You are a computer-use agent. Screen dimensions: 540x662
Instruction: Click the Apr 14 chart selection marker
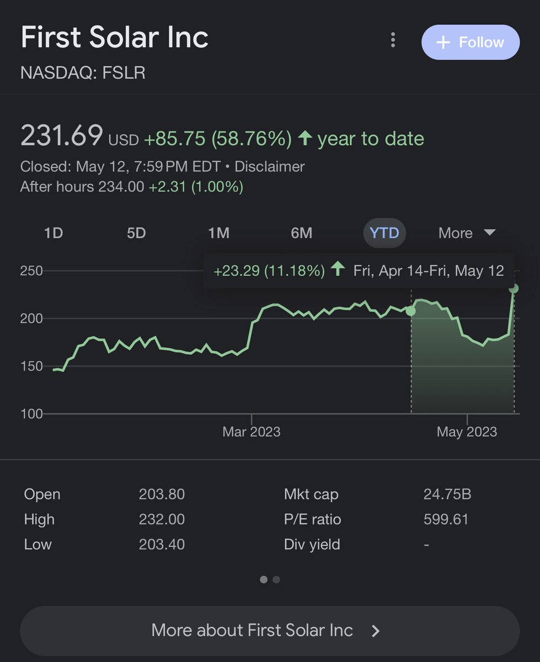click(411, 311)
